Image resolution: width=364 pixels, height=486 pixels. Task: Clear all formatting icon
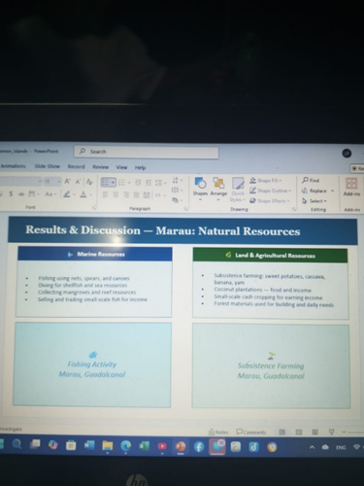89,182
